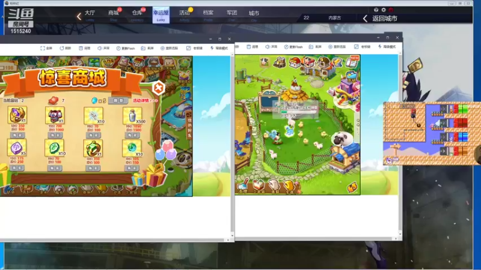Click screenshot (截屏) in left window toolbar

coord(147,49)
